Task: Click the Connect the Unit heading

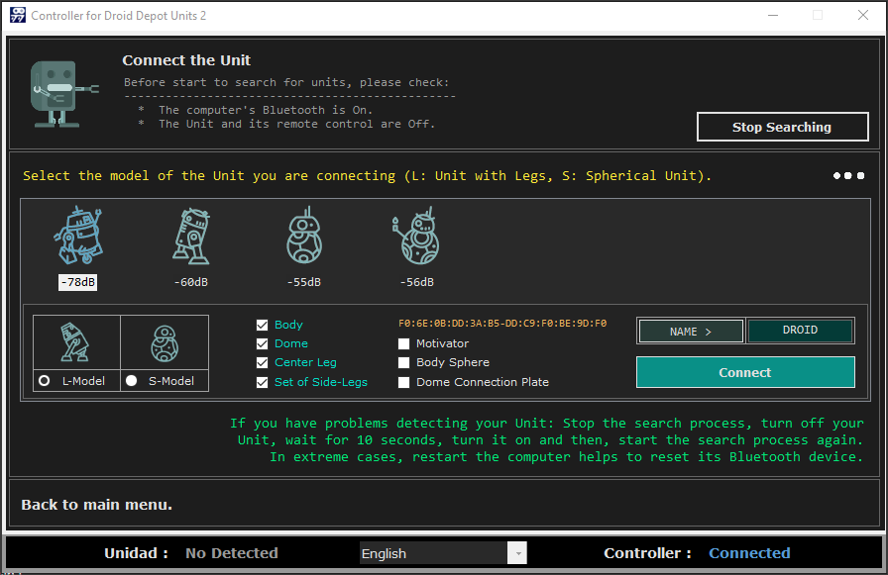Action: pyautogui.click(x=186, y=60)
